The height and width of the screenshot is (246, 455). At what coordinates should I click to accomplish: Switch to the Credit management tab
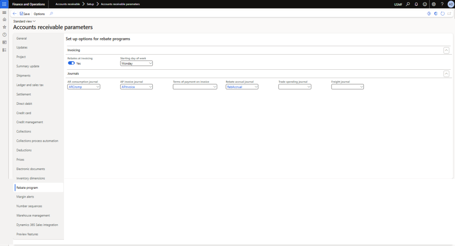click(x=29, y=122)
